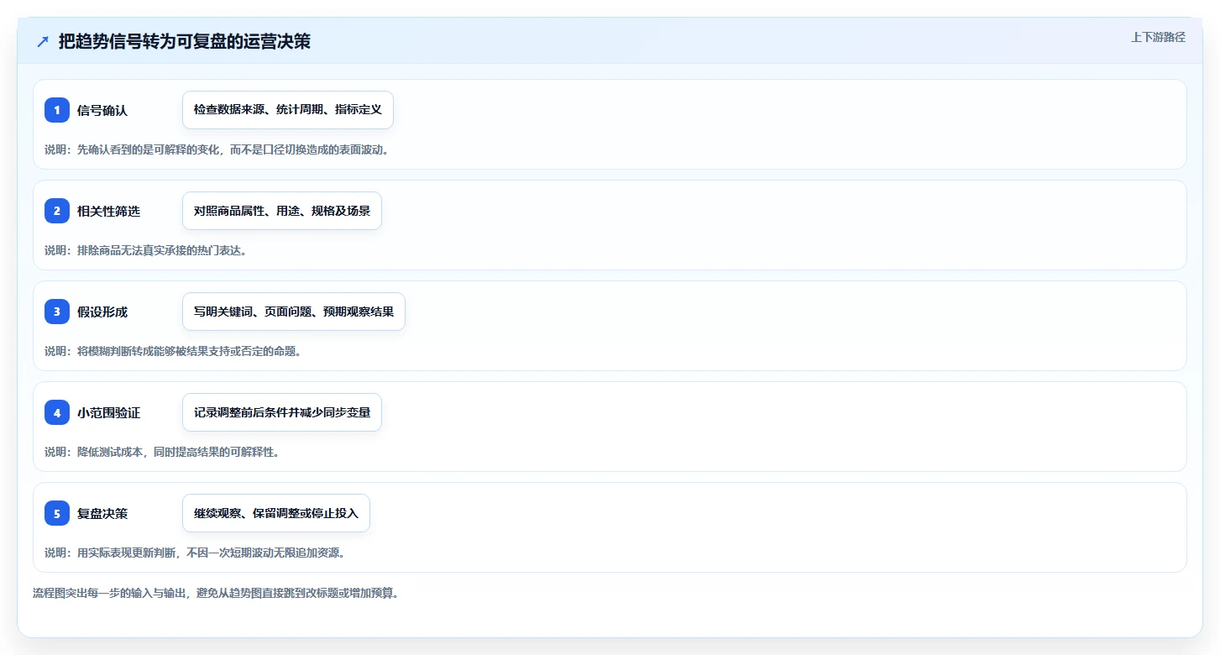The height and width of the screenshot is (655, 1220).
Task: Click the 继续观察、保留调整或停止投入 chip
Action: tap(276, 513)
